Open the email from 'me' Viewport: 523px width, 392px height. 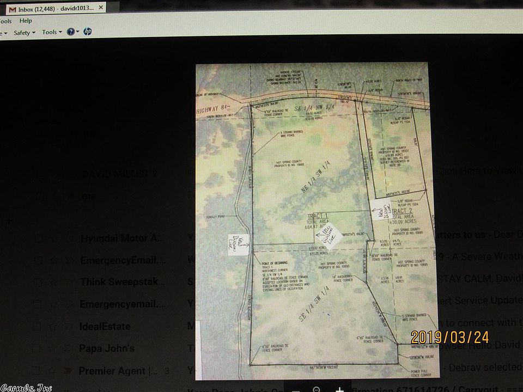(x=89, y=196)
